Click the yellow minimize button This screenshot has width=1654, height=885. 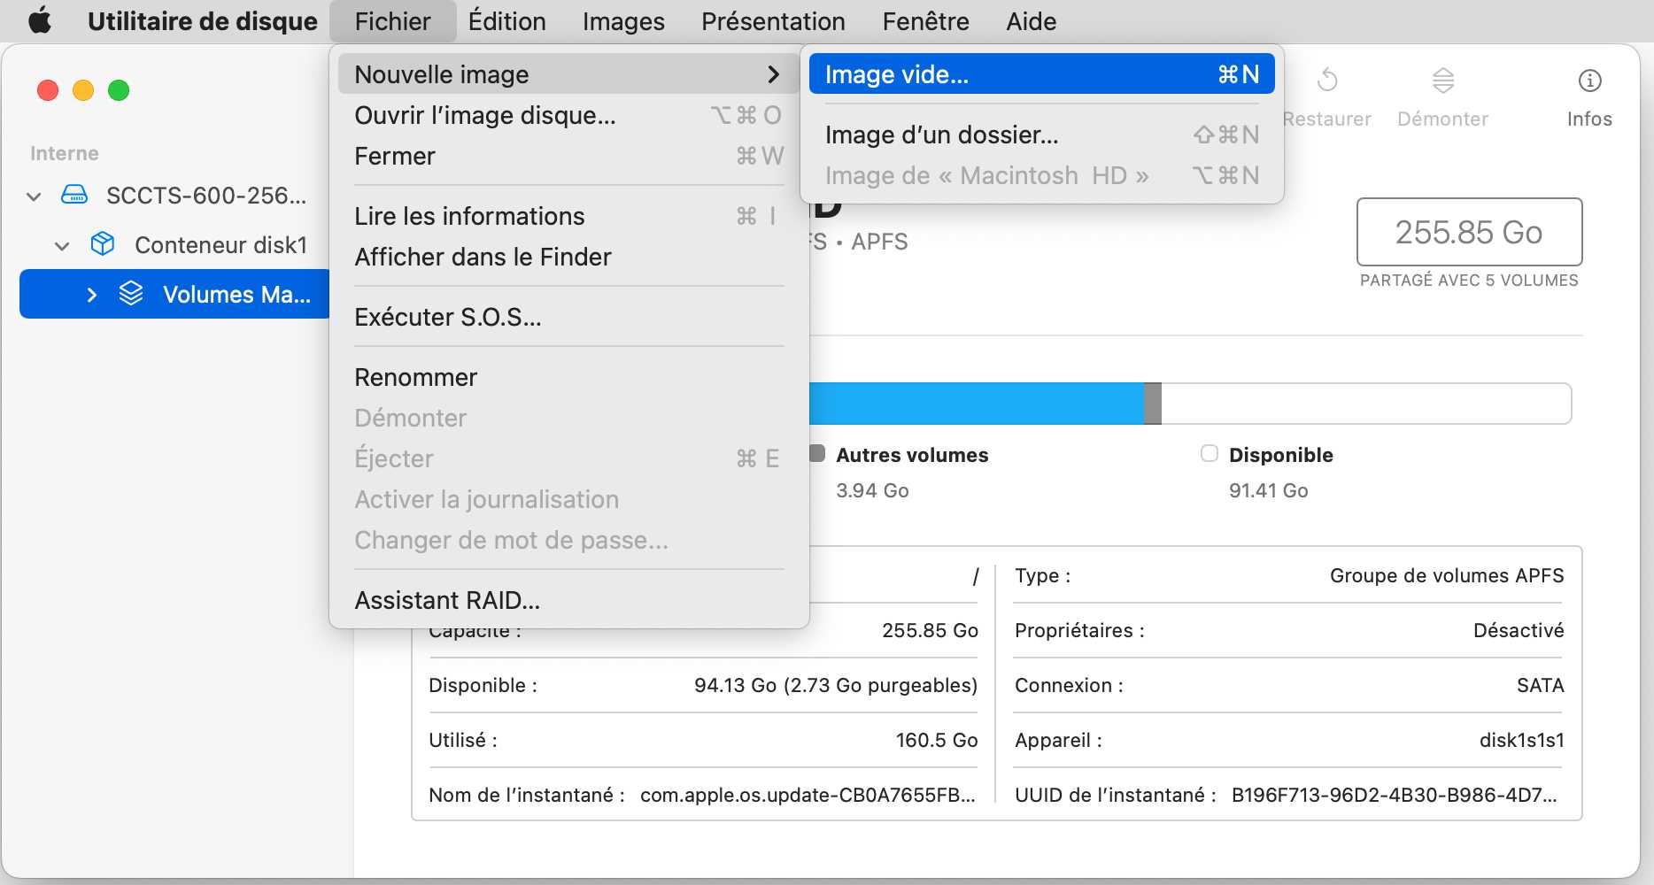(x=83, y=90)
